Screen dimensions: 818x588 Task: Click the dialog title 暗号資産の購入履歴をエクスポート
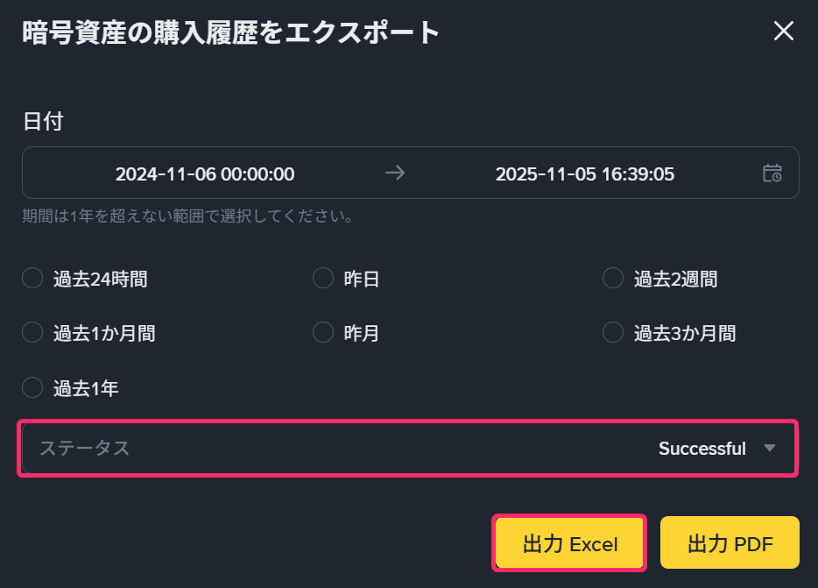pos(230,32)
